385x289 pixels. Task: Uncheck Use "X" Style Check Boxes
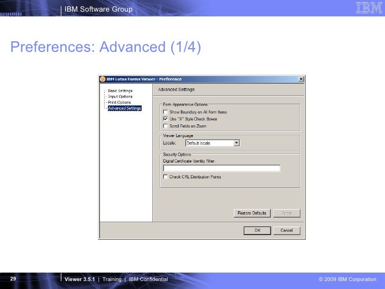(166, 119)
